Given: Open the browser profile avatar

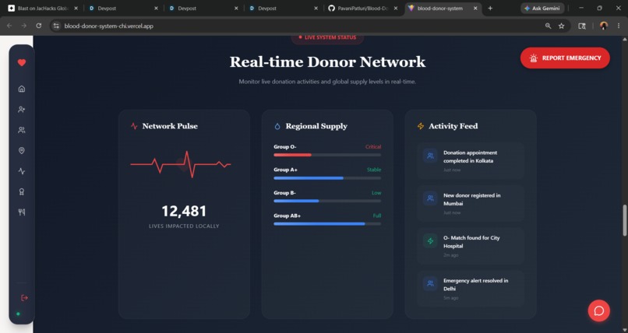Looking at the screenshot, I should pos(604,26).
